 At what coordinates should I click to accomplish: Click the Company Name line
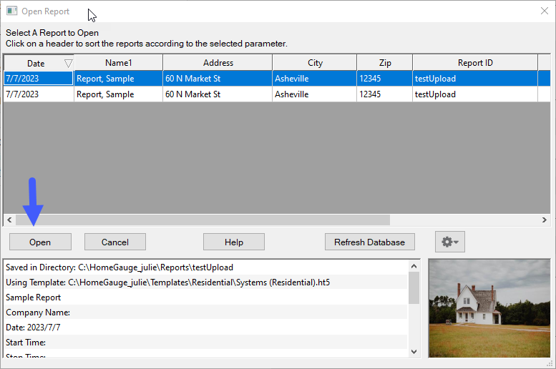[x=205, y=313]
